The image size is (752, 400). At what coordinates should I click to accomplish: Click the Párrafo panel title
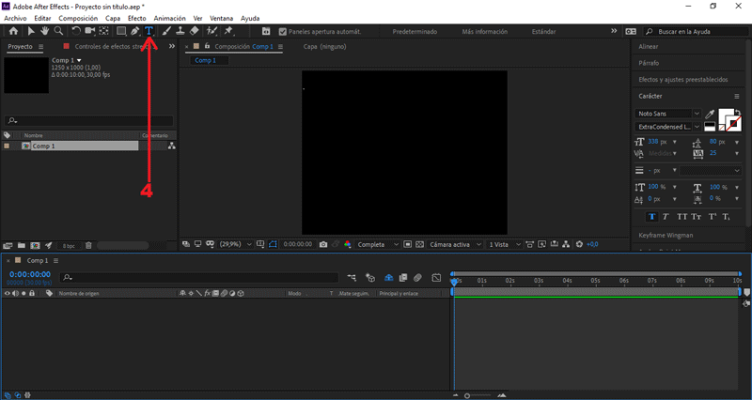pyautogui.click(x=650, y=63)
